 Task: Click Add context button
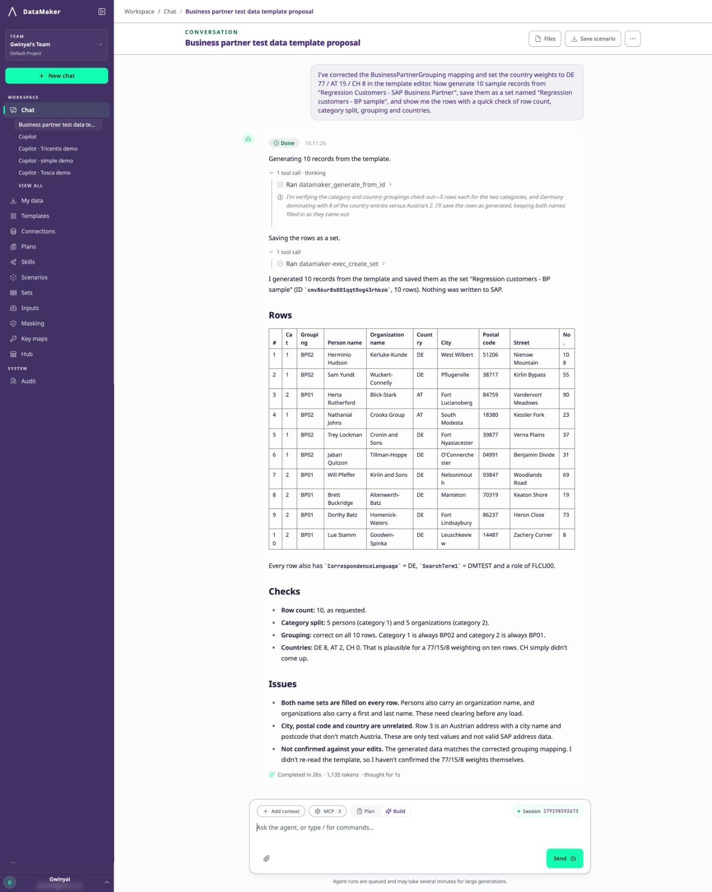point(281,811)
